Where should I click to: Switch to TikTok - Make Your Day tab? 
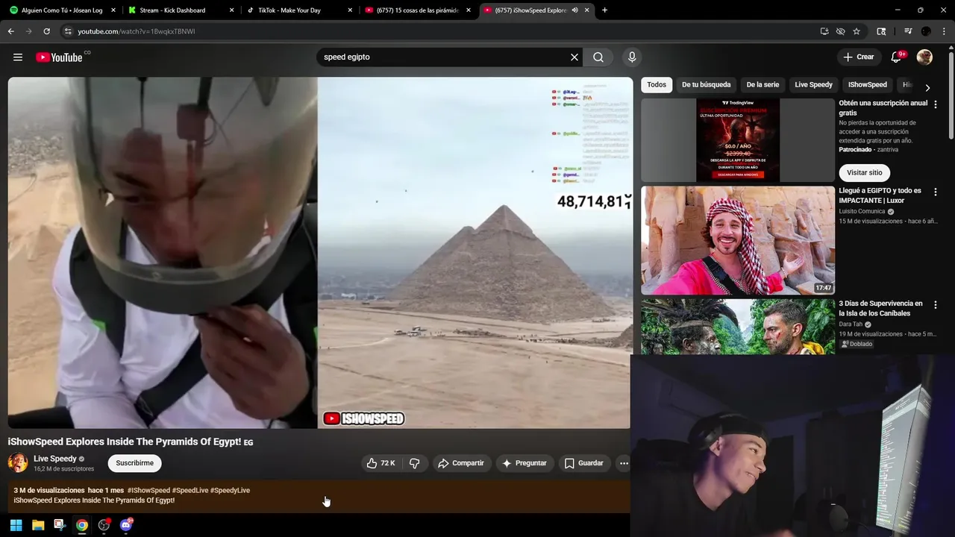coord(298,10)
